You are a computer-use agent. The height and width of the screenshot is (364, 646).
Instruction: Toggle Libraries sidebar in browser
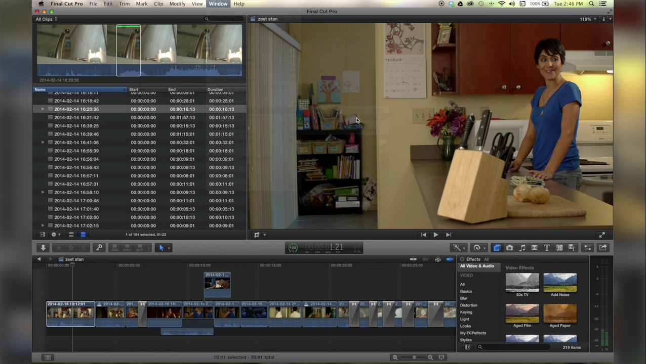43,235
